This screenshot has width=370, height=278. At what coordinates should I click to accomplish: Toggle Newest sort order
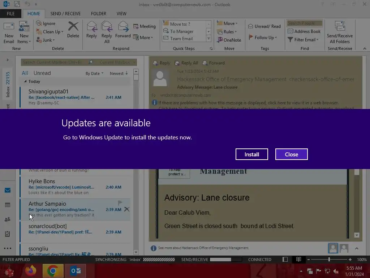click(119, 73)
